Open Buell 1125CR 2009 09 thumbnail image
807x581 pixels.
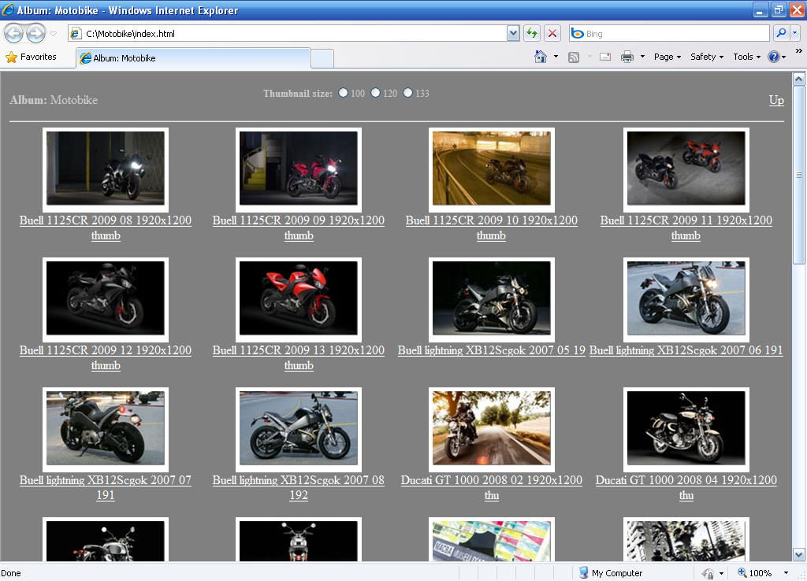coord(299,168)
